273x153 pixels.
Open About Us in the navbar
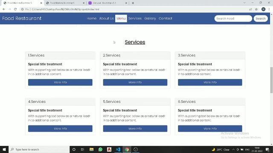106,18
